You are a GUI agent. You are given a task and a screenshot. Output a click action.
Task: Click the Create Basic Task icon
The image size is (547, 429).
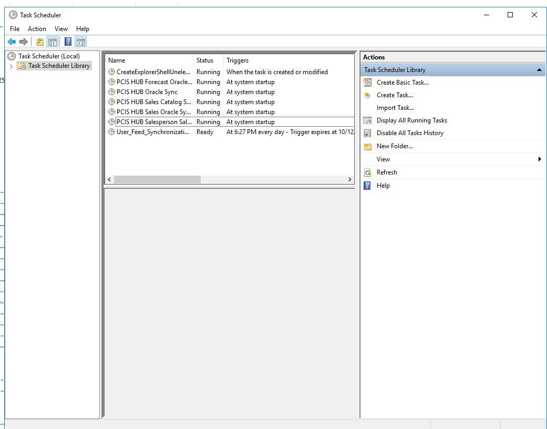[x=367, y=83]
